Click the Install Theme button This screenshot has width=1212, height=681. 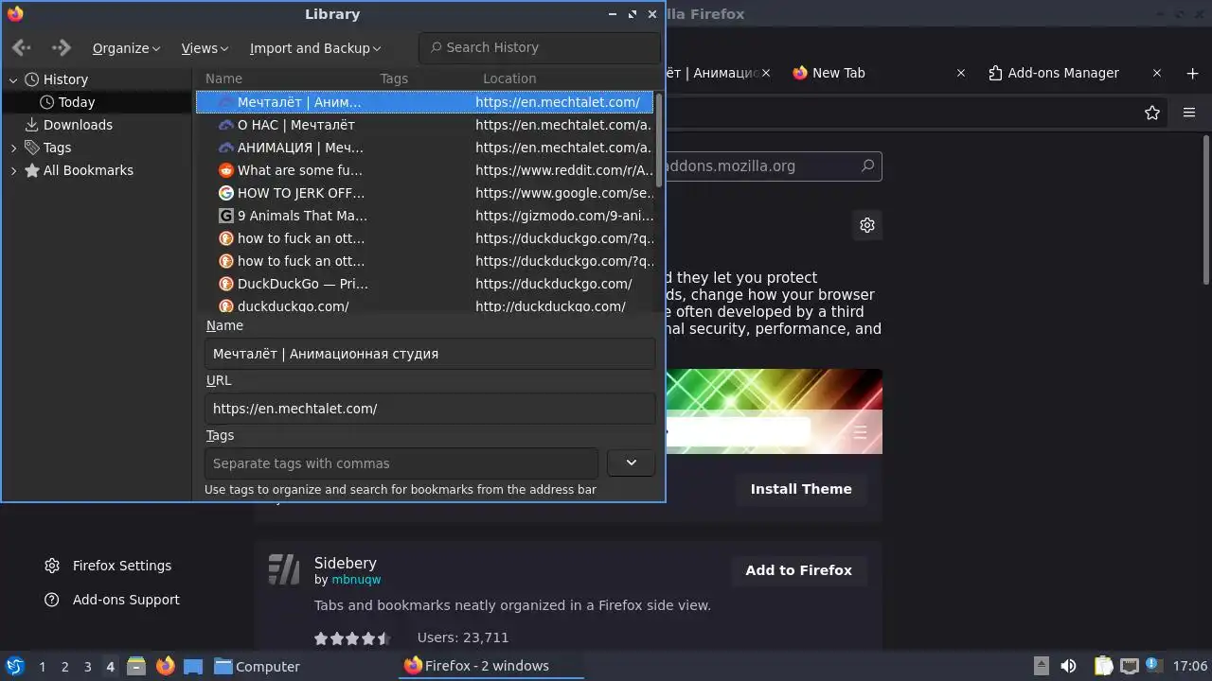coord(801,489)
